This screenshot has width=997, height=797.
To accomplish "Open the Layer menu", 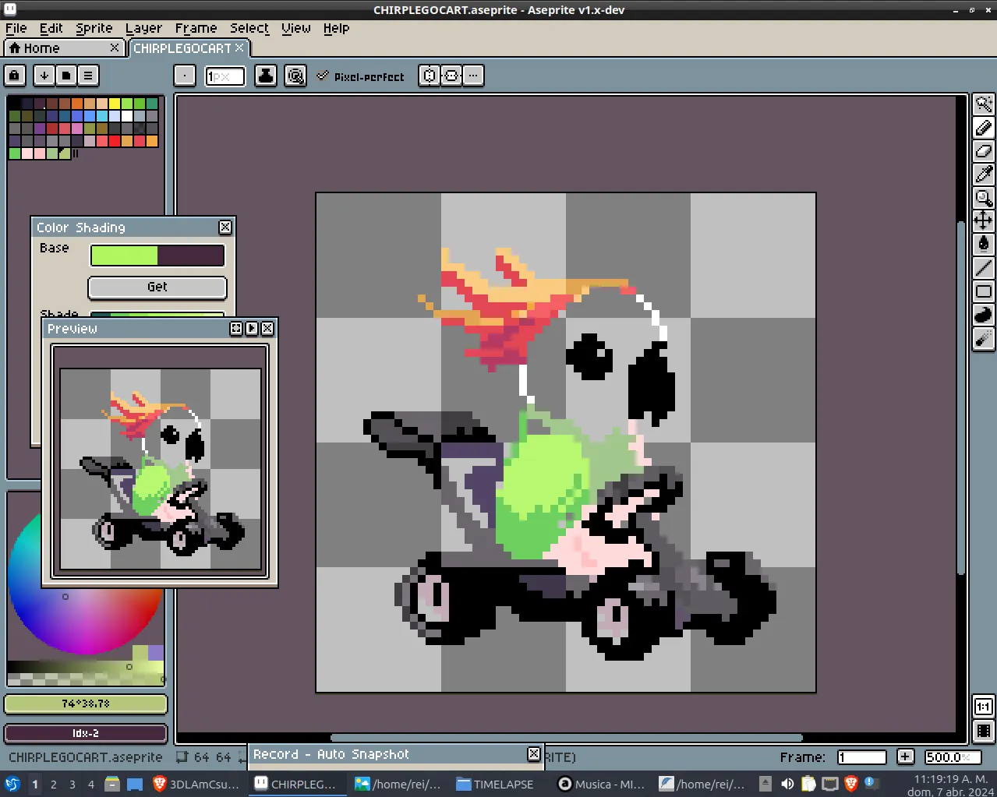I will click(144, 28).
